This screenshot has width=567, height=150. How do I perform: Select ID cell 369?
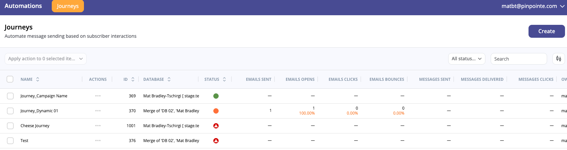(132, 96)
